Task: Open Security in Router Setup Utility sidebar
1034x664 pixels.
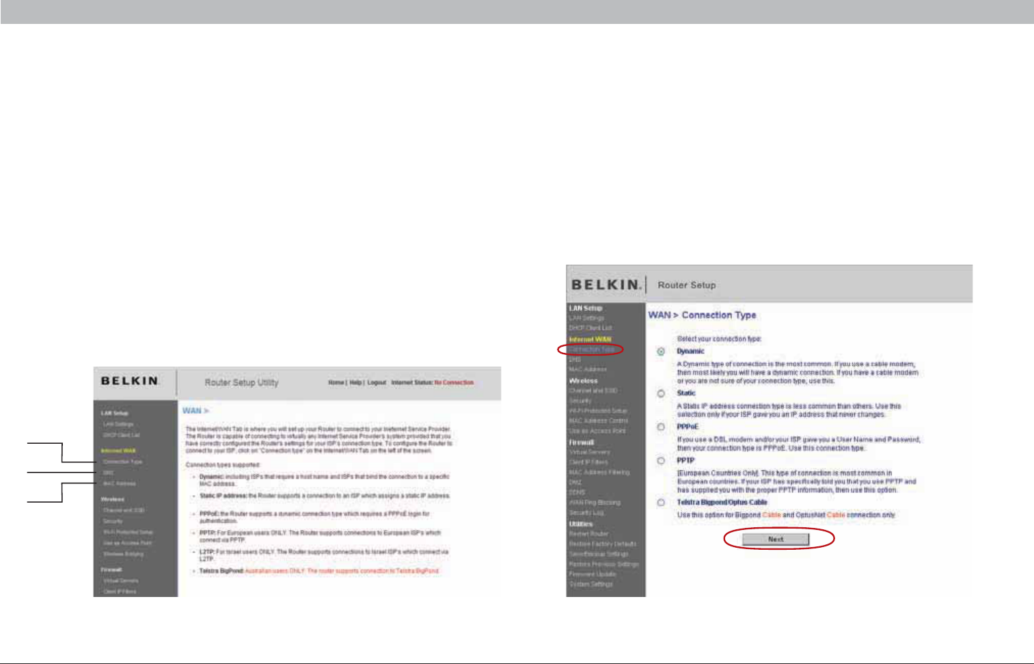Action: point(113,521)
